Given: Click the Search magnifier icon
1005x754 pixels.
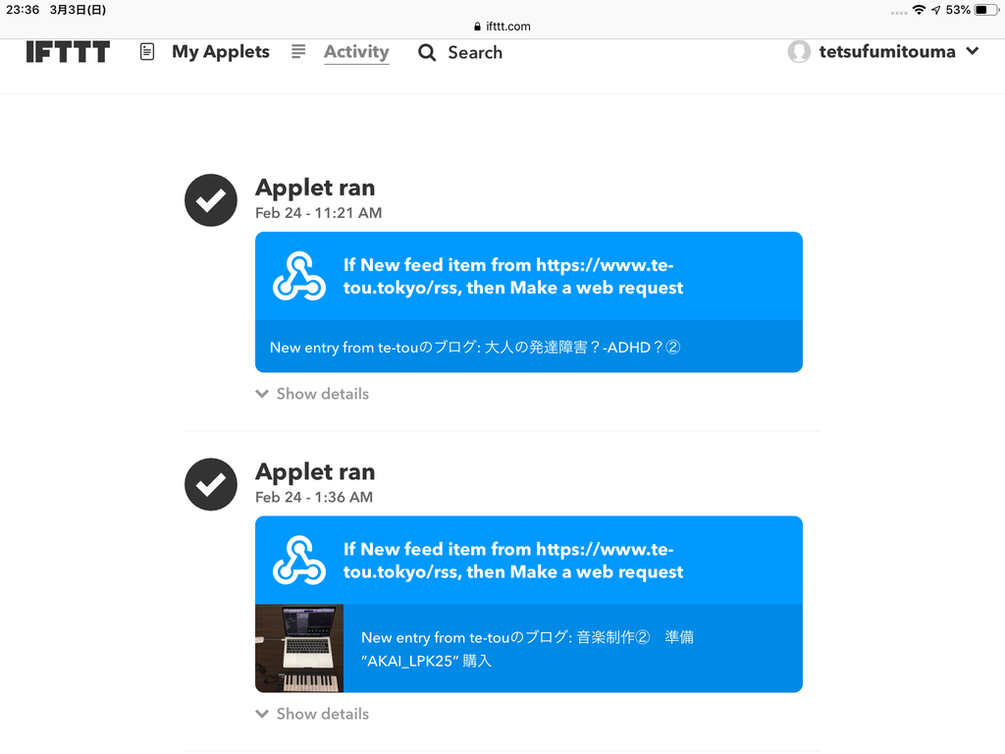Looking at the screenshot, I should [427, 53].
